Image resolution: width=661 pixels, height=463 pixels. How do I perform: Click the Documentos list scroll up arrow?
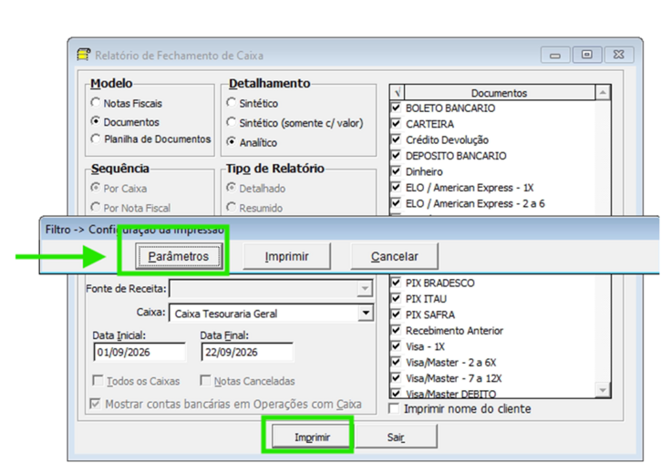pos(603,92)
